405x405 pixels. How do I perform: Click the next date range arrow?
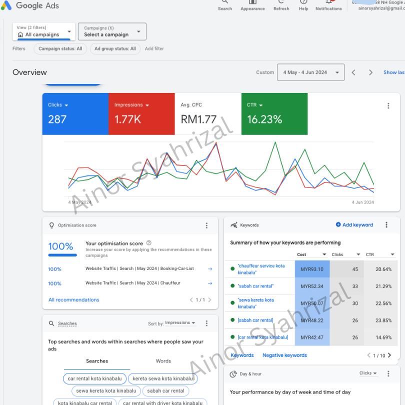pyautogui.click(x=370, y=72)
